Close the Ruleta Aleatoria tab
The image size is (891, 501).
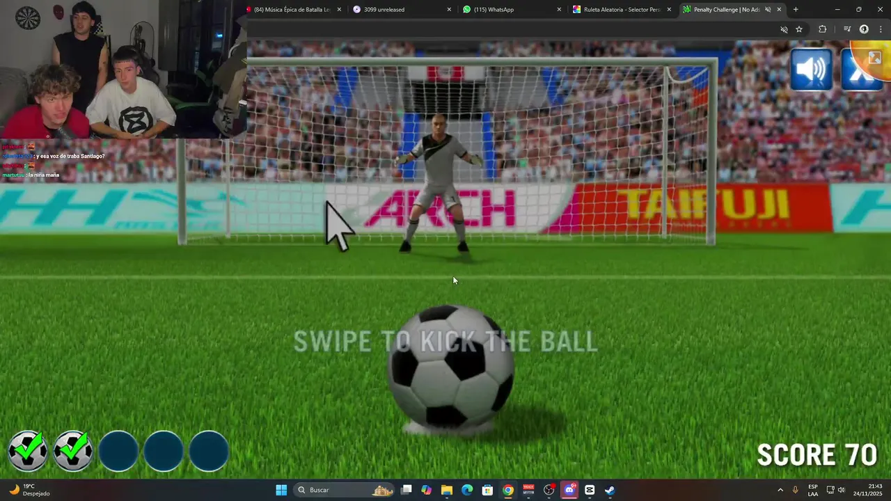pos(669,10)
